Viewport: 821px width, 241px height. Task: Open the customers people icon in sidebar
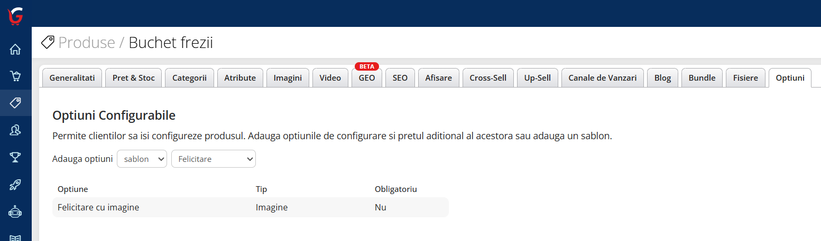15,130
